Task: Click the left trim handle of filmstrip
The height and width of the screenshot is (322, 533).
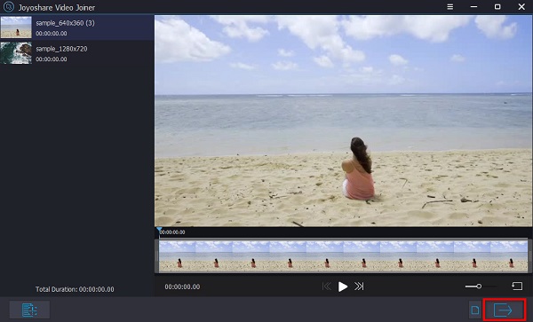Action: click(x=156, y=256)
